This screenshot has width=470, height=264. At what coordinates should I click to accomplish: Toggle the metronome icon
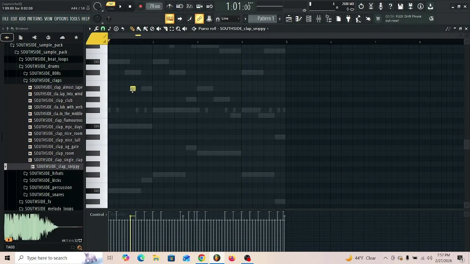[170, 6]
